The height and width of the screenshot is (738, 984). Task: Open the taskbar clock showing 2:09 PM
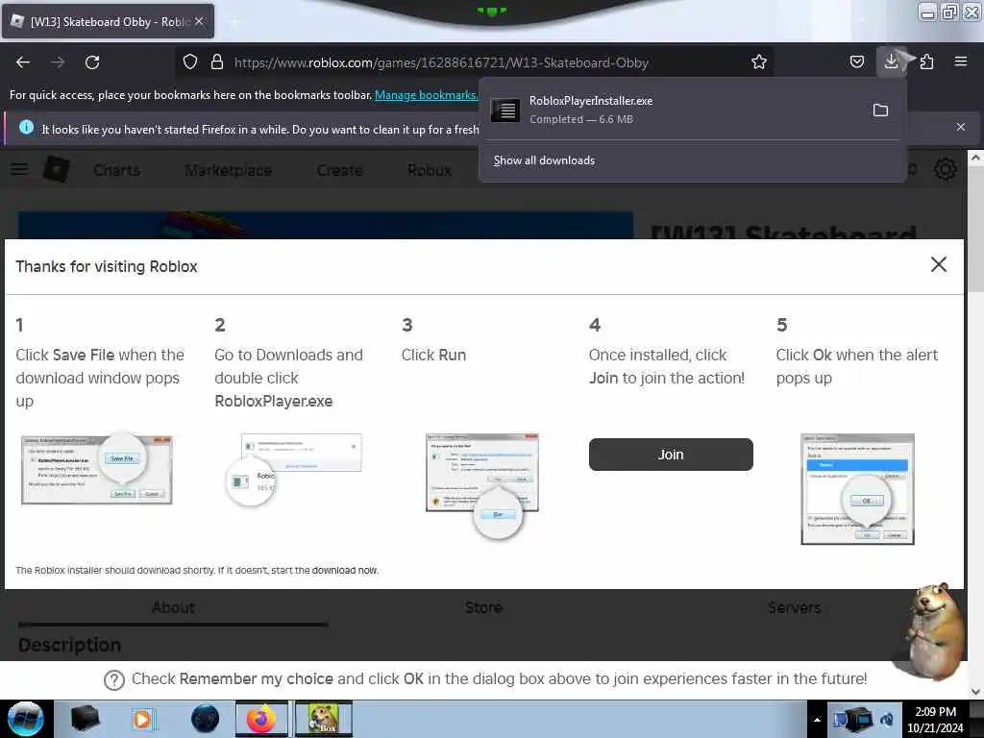pos(936,720)
